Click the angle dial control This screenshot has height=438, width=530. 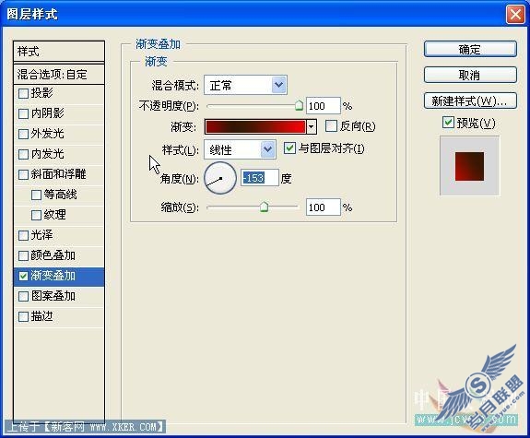220,178
